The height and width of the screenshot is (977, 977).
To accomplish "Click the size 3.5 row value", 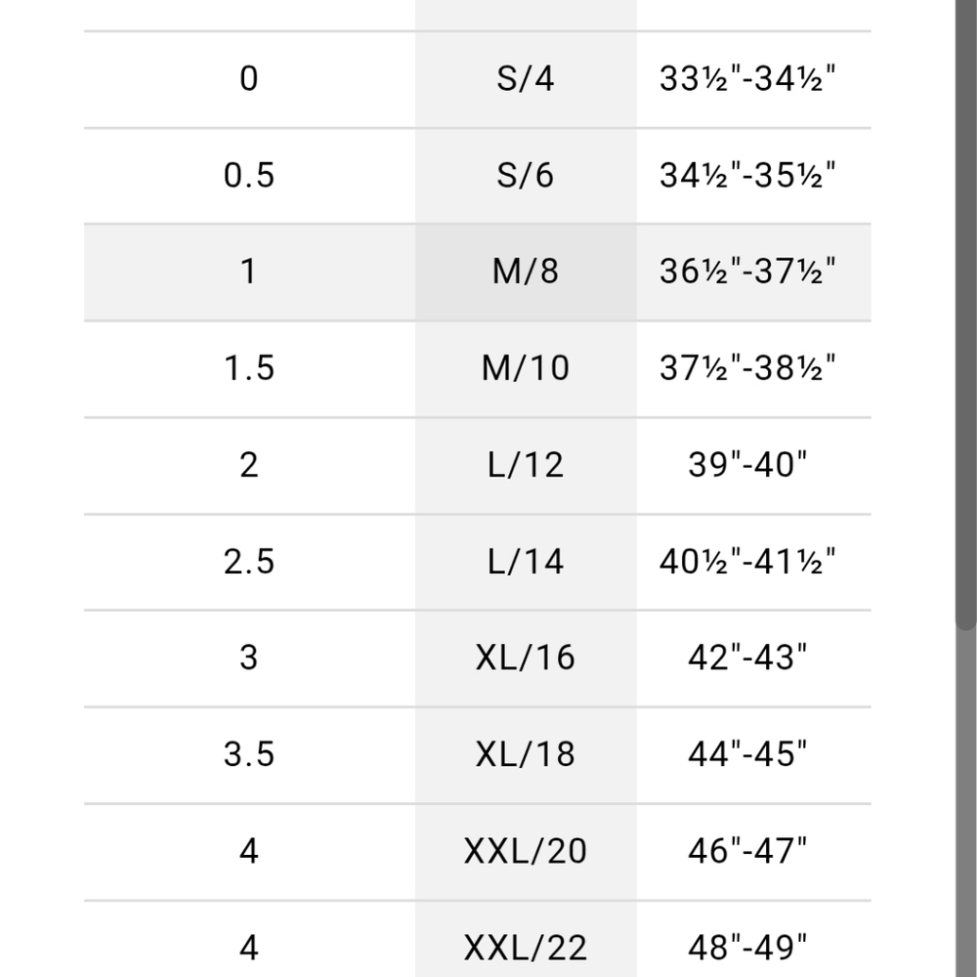I will 248,754.
